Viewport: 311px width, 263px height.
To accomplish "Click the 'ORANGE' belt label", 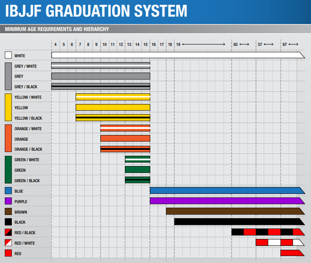I will click(x=21, y=139).
